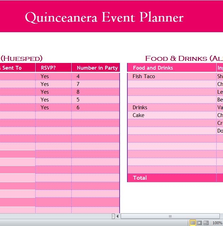Switch to Normal view in status bar

pos(193,223)
